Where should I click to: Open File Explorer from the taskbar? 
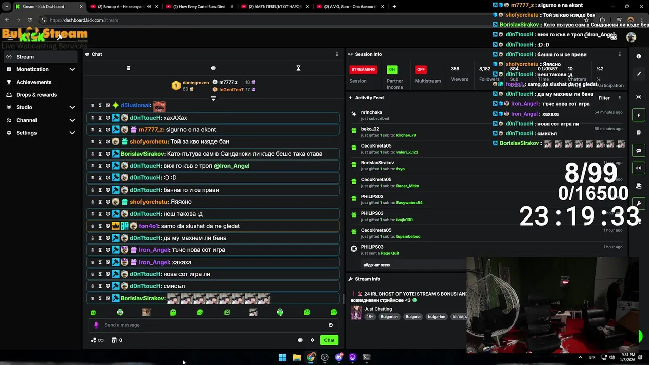point(297,357)
